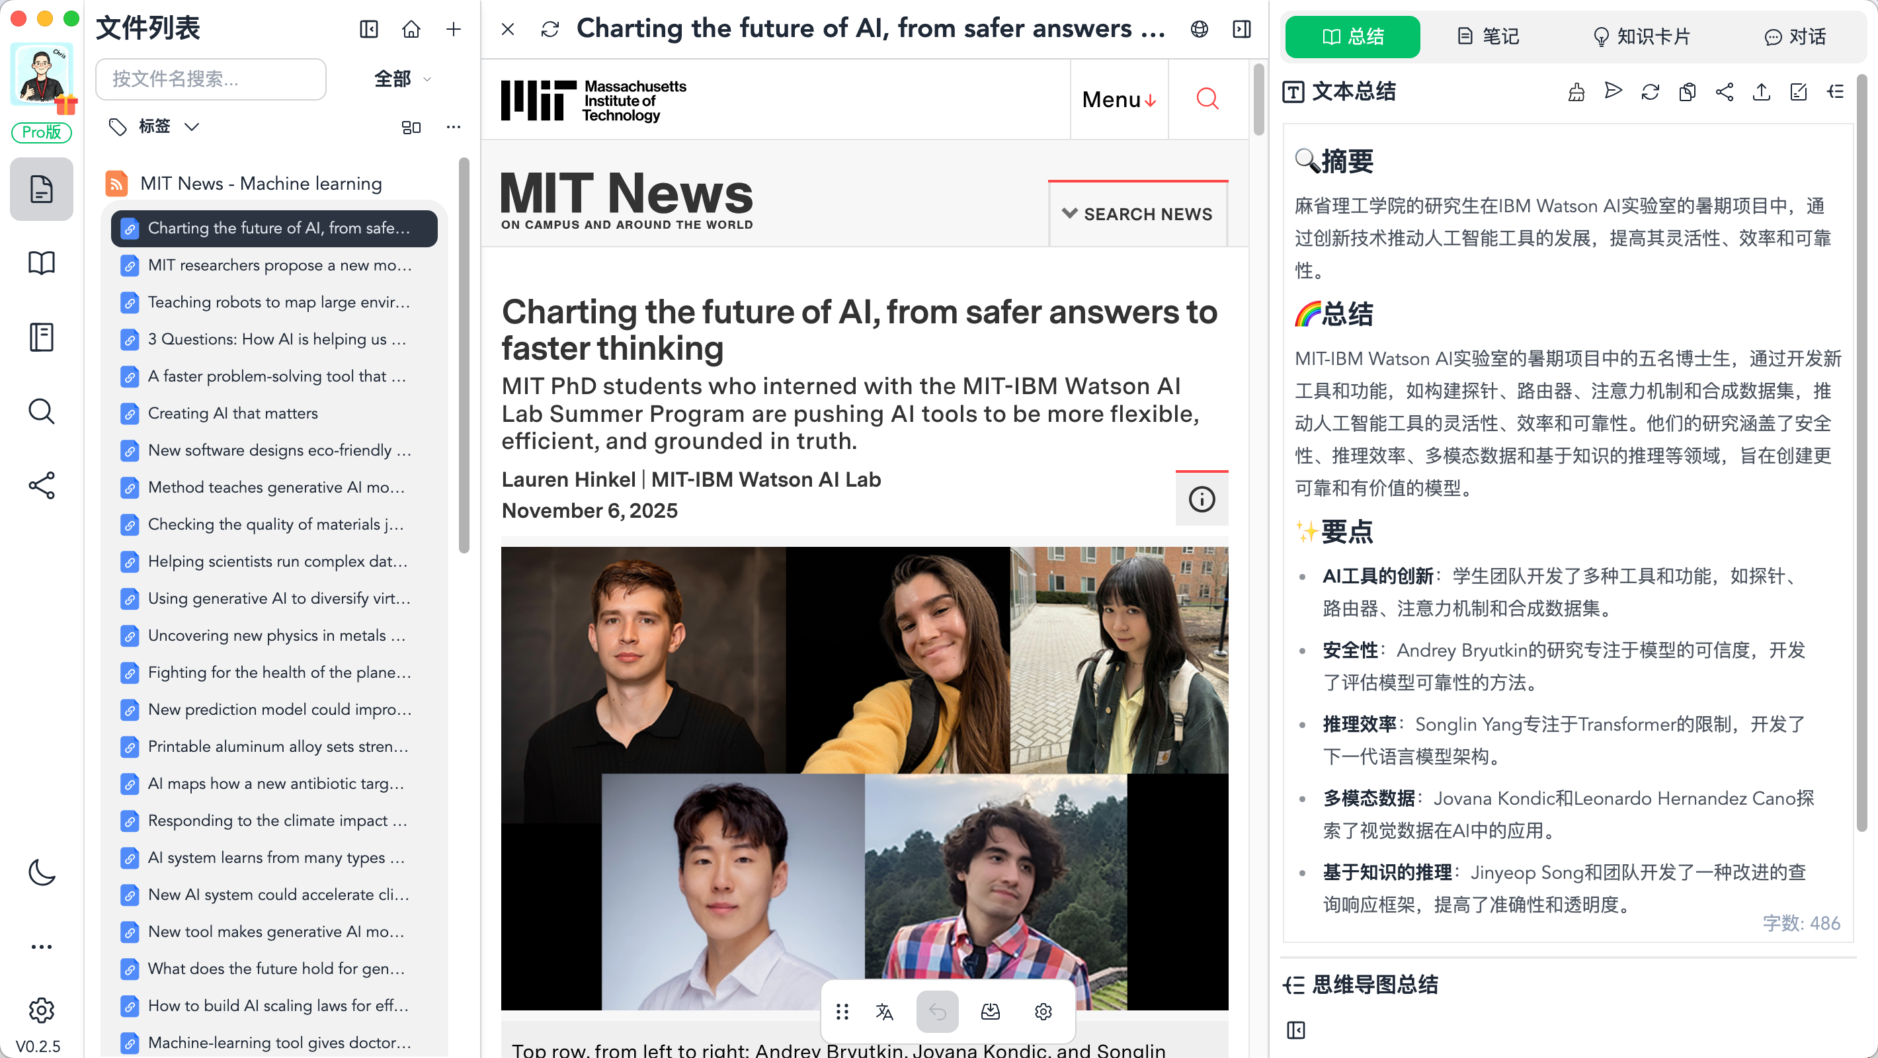The height and width of the screenshot is (1058, 1878).
Task: Toggle the file list sidebar panel
Action: tap(369, 29)
